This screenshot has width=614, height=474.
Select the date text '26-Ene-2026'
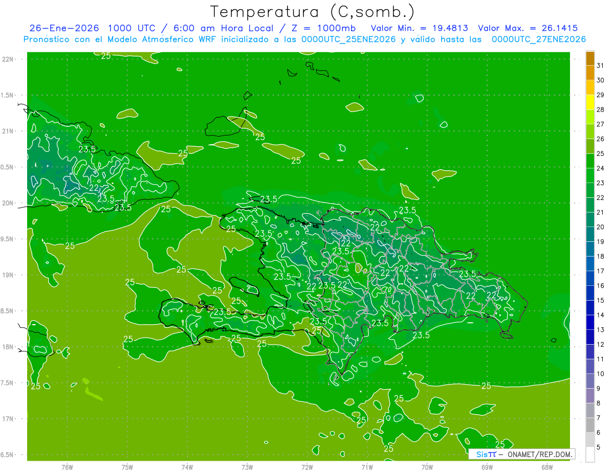pyautogui.click(x=64, y=28)
